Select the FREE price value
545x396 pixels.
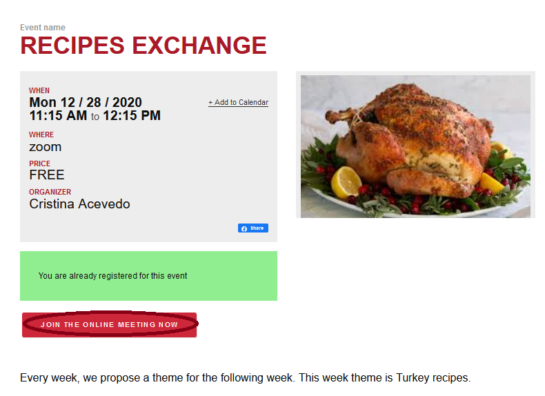coord(47,175)
